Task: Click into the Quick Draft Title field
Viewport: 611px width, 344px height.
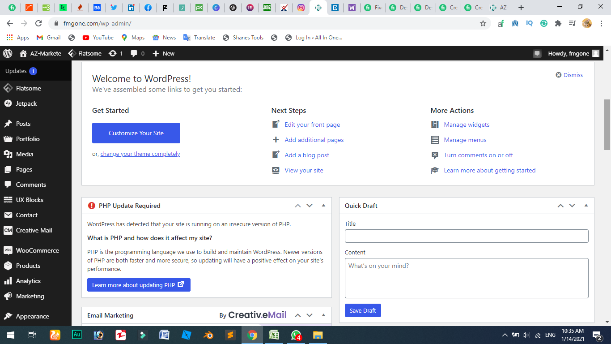Action: (x=467, y=236)
